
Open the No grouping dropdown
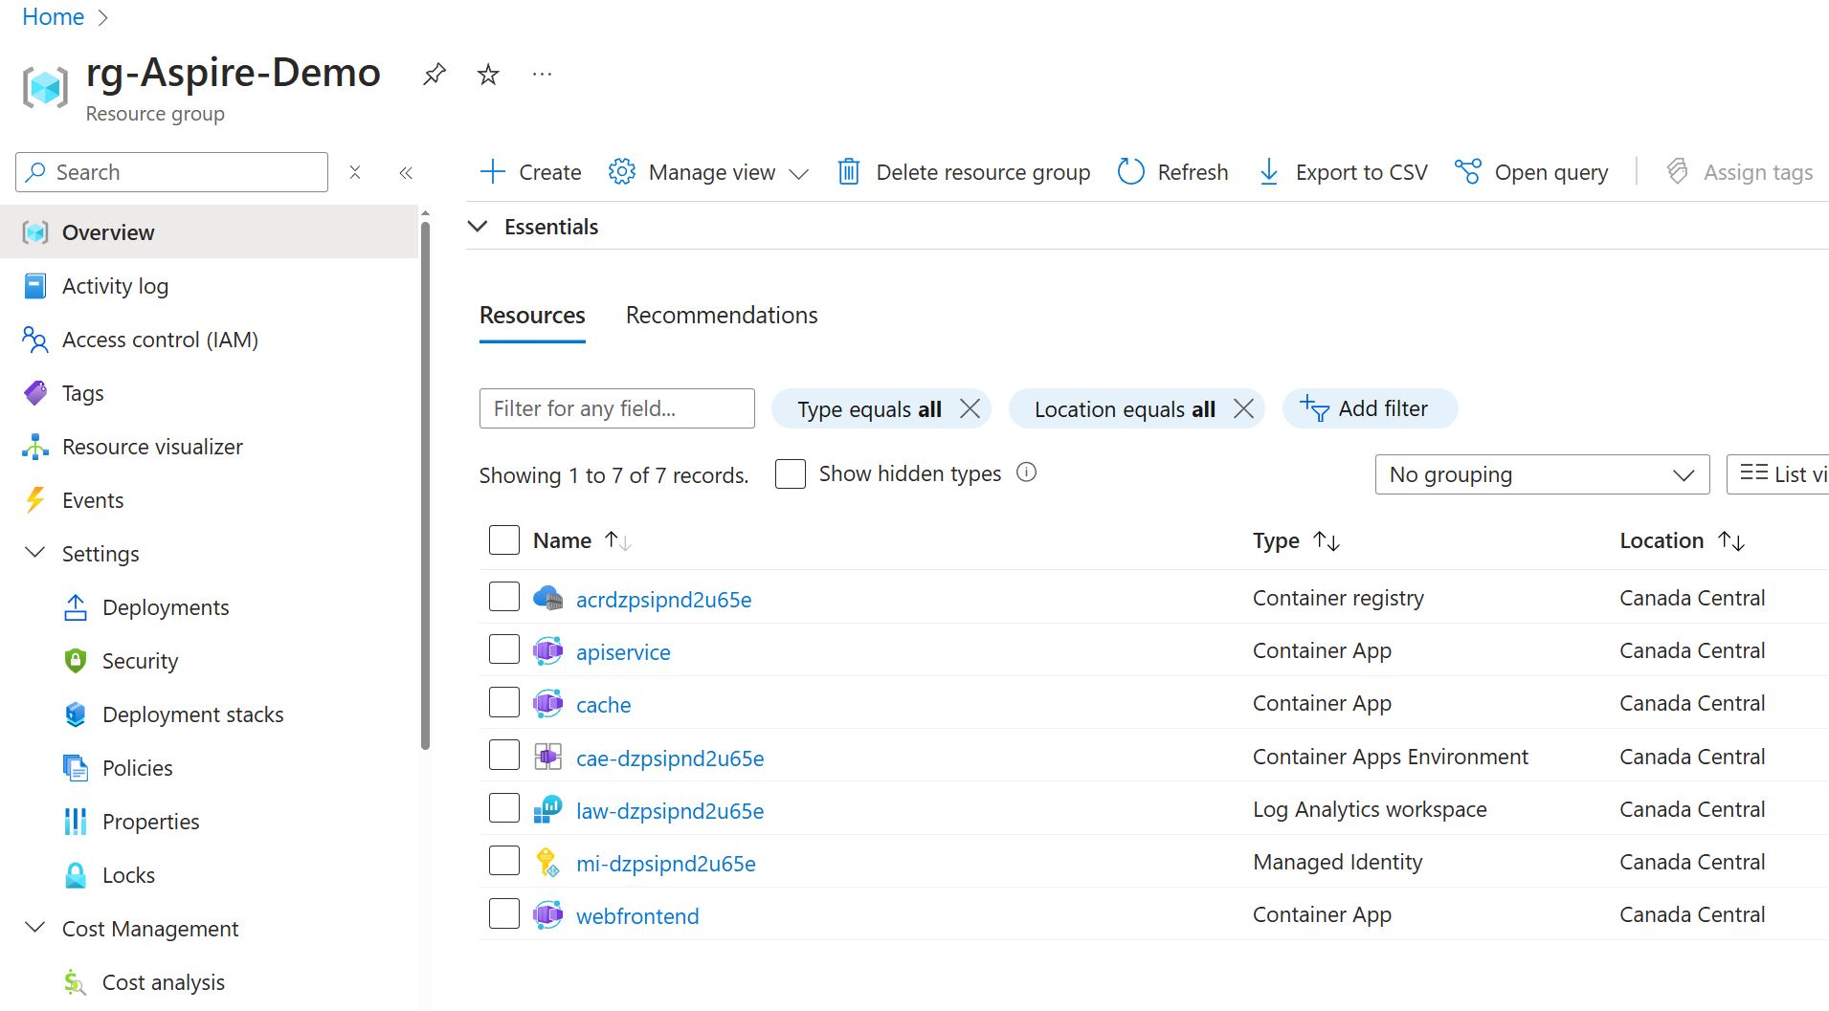[1542, 474]
